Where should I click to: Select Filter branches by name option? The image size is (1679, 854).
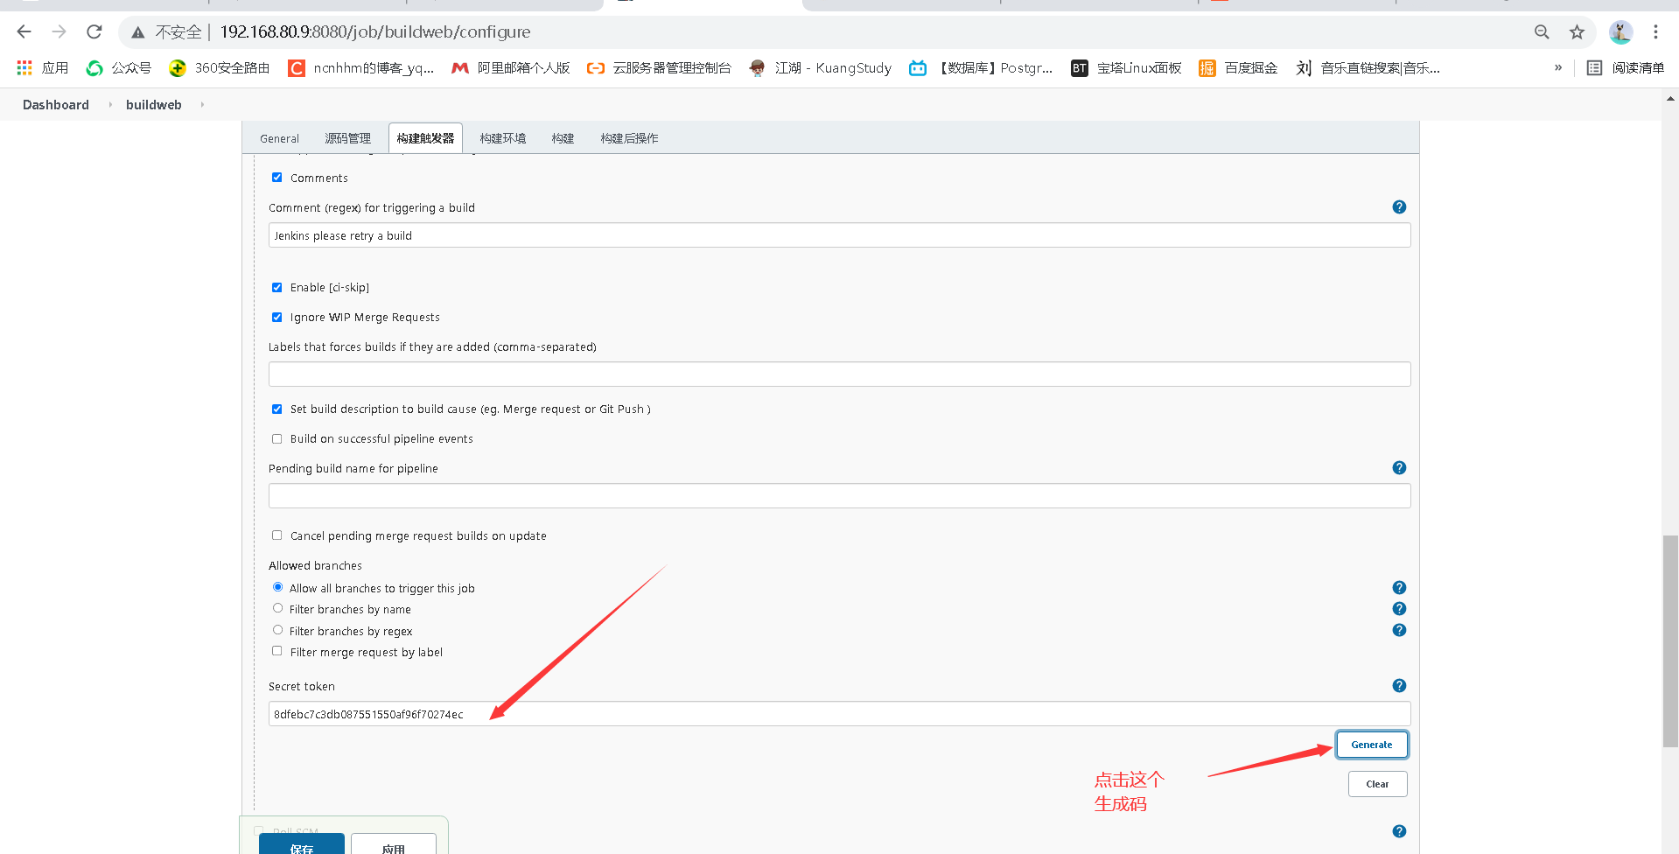click(277, 608)
